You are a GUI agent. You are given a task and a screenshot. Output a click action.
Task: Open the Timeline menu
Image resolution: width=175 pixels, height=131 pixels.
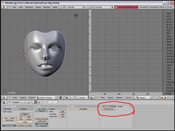coord(29,7)
